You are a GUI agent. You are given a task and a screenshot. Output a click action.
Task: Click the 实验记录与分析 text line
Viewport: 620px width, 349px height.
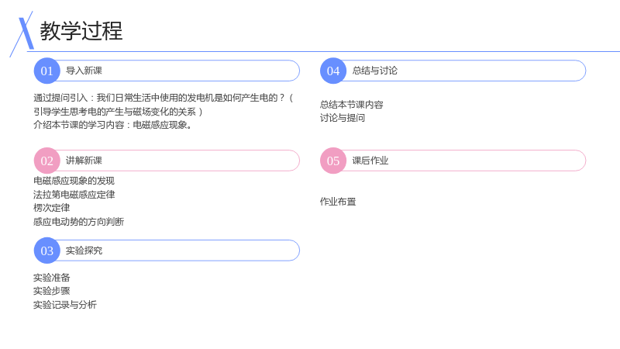pos(65,305)
